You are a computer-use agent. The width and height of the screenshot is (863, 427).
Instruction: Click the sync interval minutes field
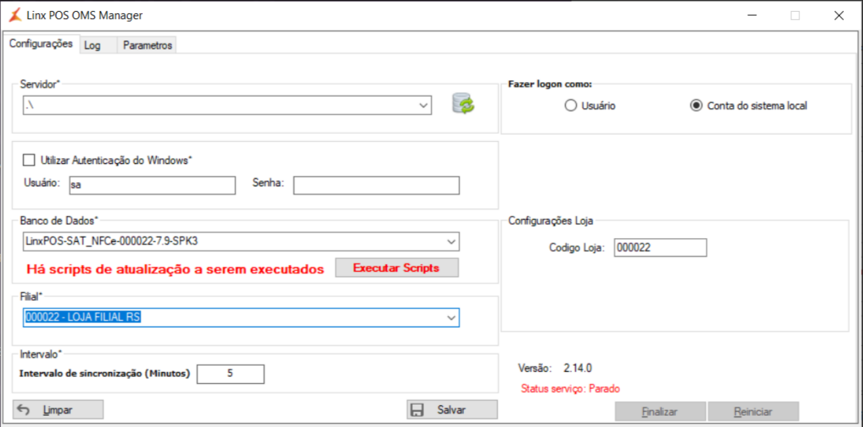[x=230, y=374]
